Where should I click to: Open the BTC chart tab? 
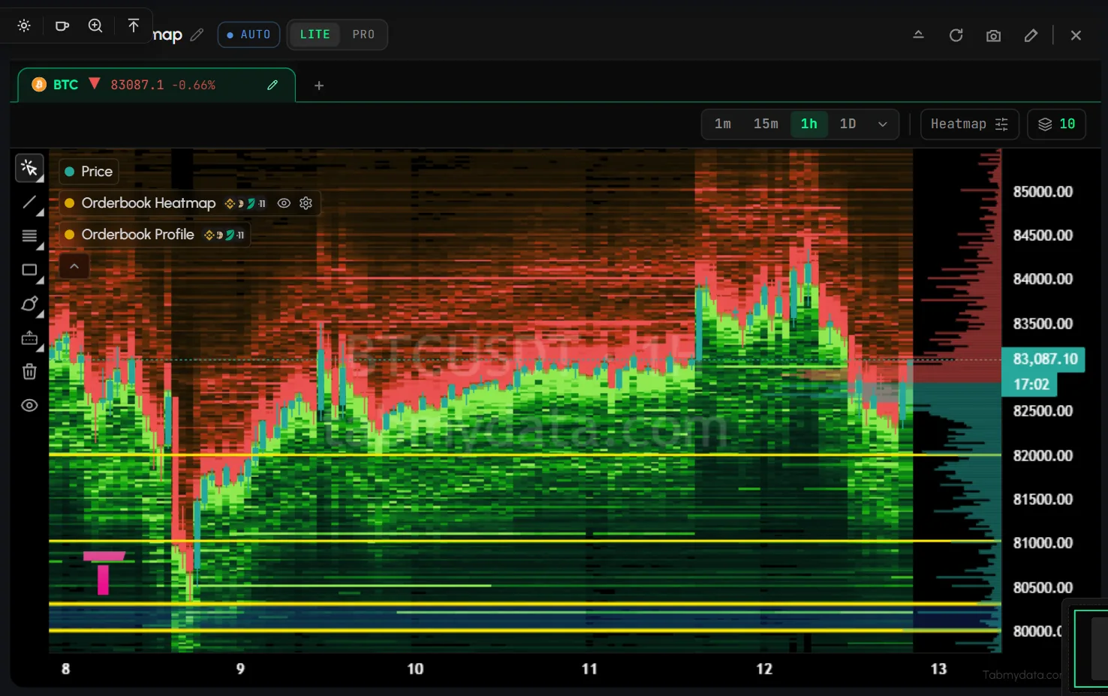coord(156,85)
